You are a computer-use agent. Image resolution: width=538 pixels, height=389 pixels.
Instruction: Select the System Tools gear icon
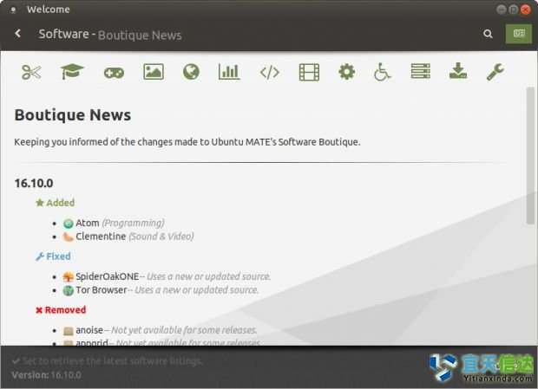[347, 73]
